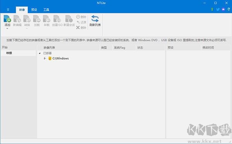Open the dropdown arrow under 添加
232x144 pixels.
pyautogui.click(x=7, y=28)
